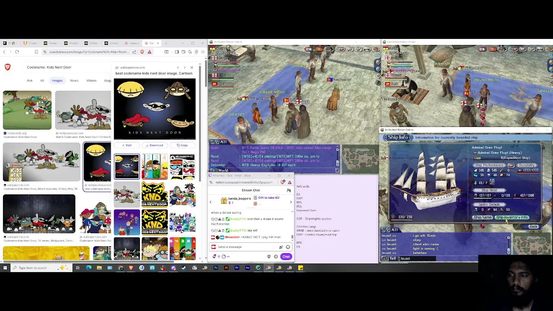Click 'Improved Ram' text in notes
The image size is (553, 311).
tap(306, 210)
